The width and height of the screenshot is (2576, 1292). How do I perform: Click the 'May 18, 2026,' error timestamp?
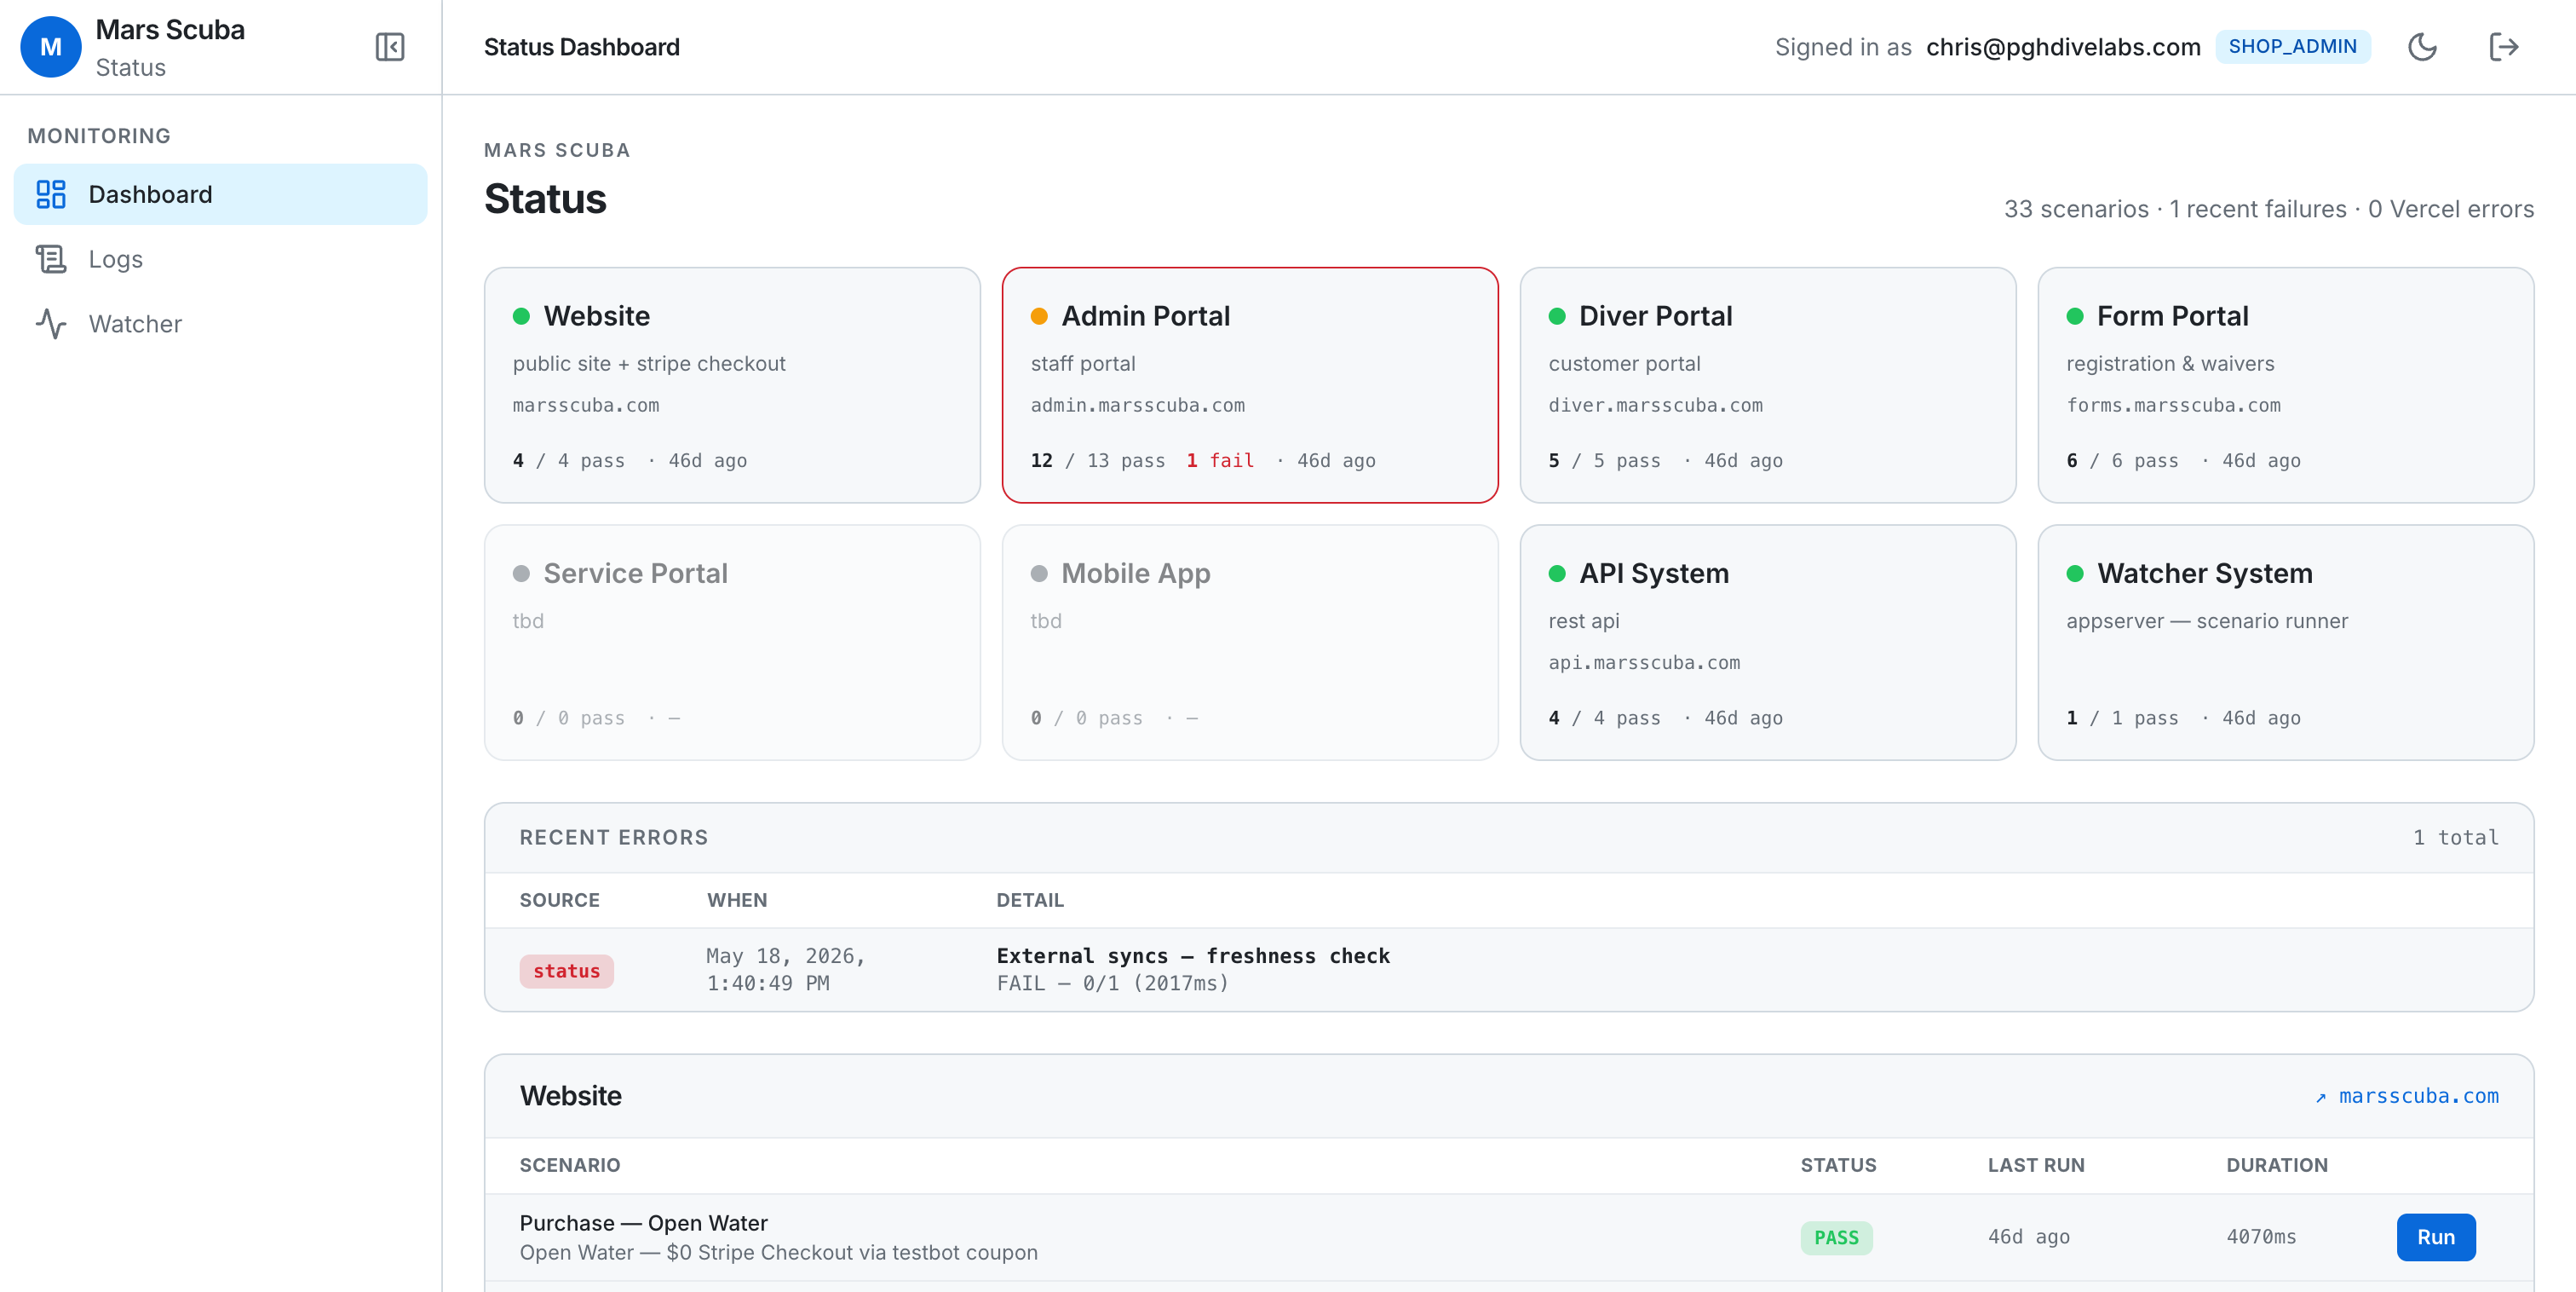(x=786, y=955)
